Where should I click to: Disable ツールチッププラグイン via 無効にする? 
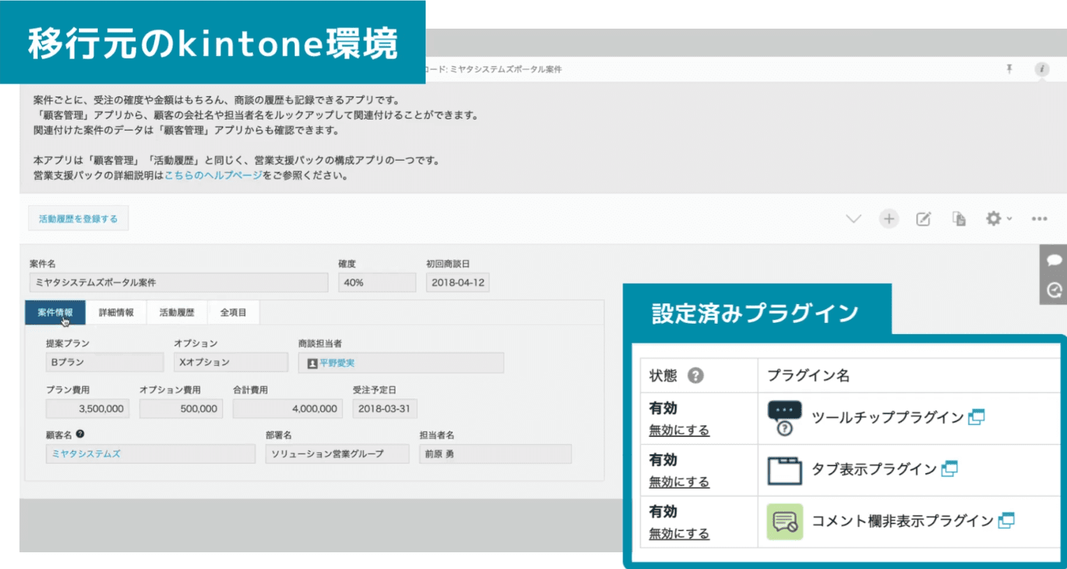[x=678, y=431]
